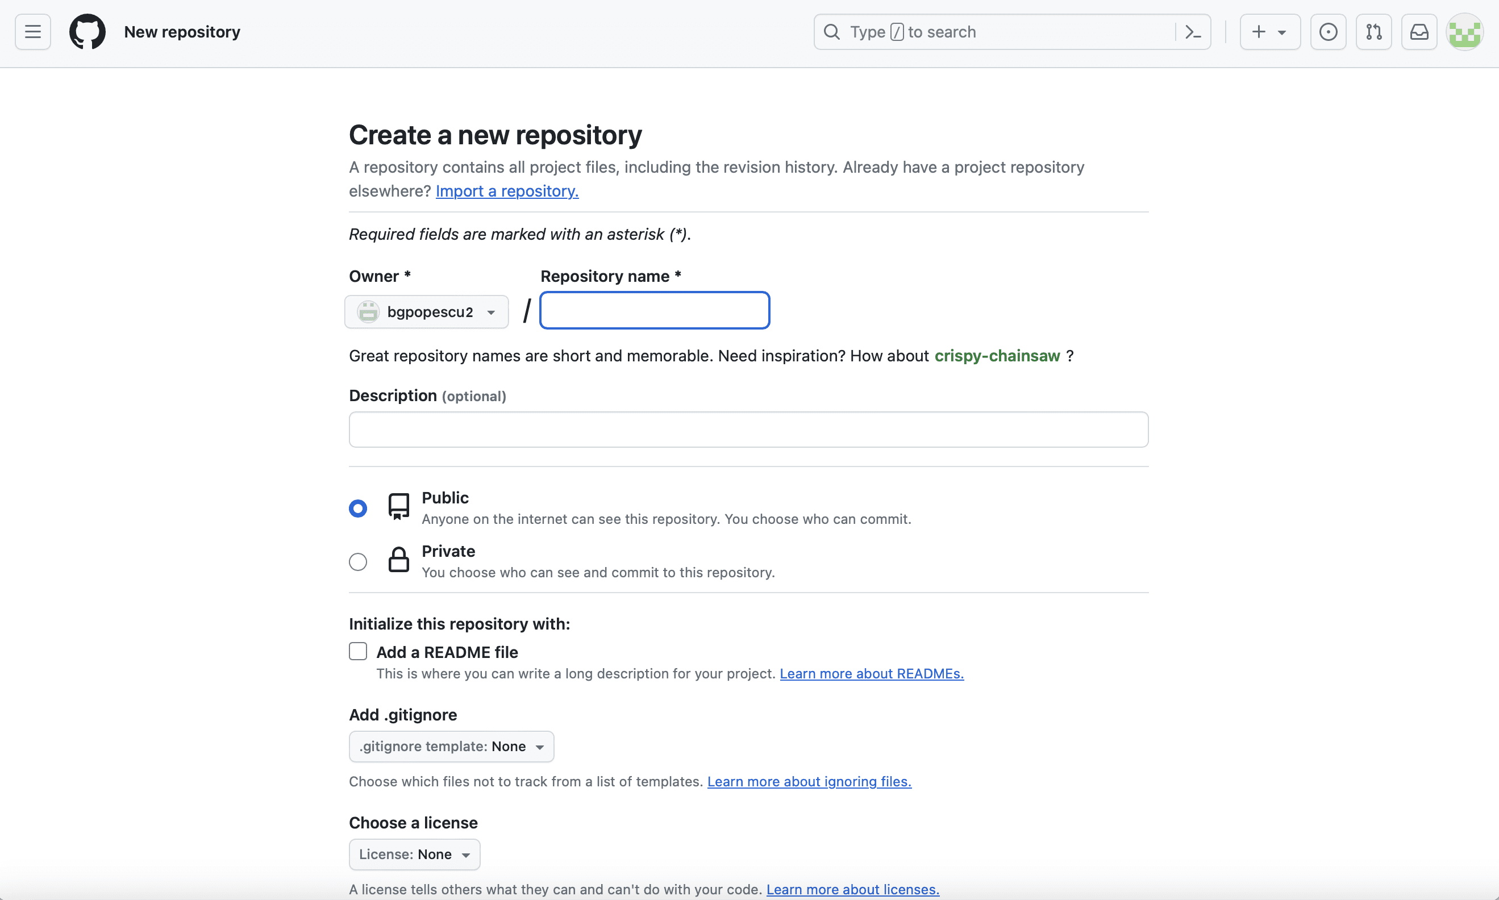Open the Issues icon in the header

point(1328,32)
